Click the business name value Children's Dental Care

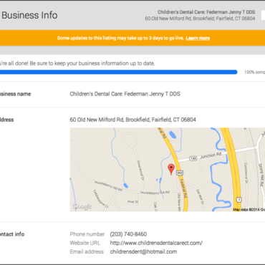(125, 94)
